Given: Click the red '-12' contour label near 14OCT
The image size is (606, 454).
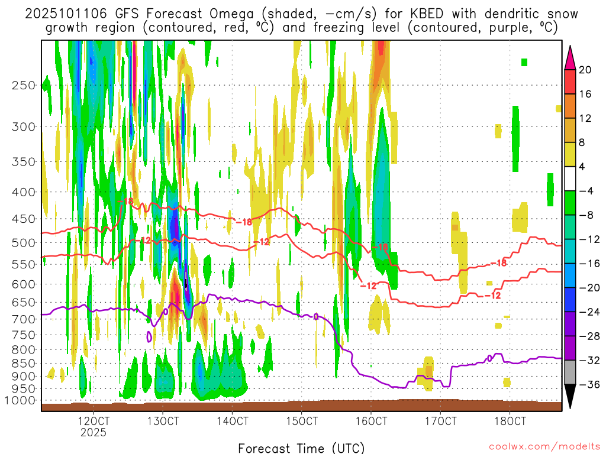Looking at the screenshot, I should point(261,242).
